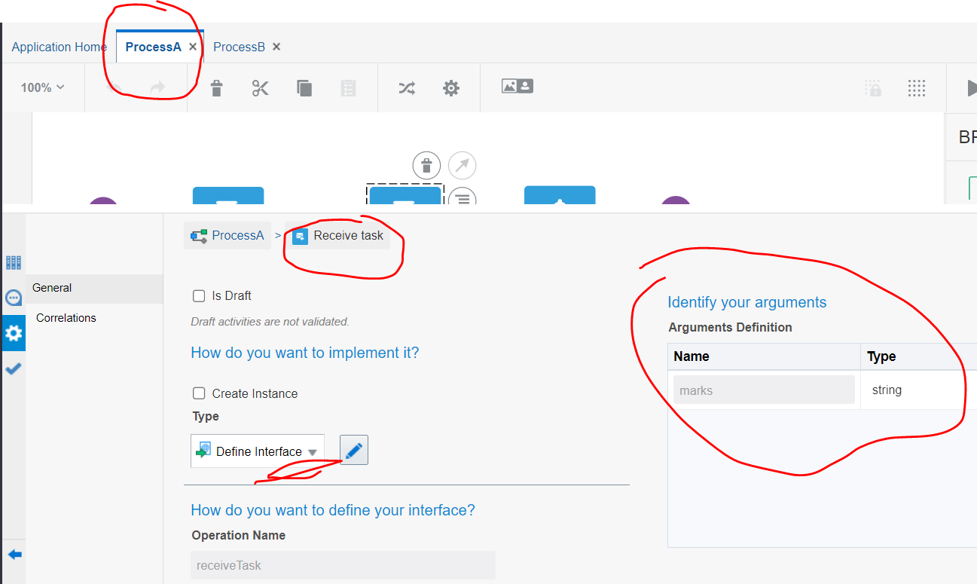Open the Correlations section
977x584 pixels.
(66, 317)
